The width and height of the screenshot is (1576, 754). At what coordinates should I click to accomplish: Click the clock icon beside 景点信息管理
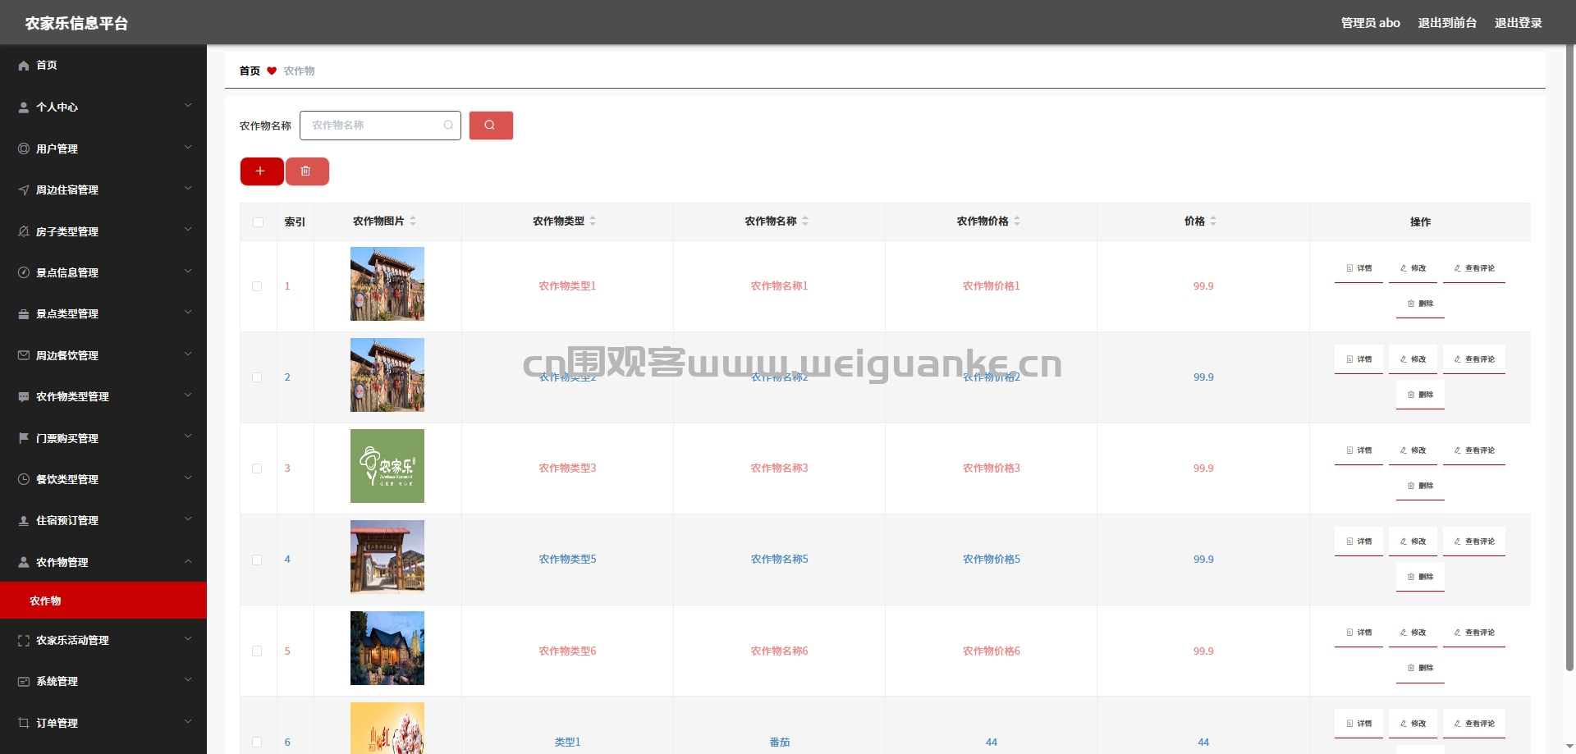pos(24,272)
